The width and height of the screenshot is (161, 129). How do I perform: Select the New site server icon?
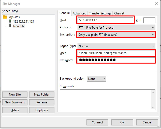(x=10, y=26)
